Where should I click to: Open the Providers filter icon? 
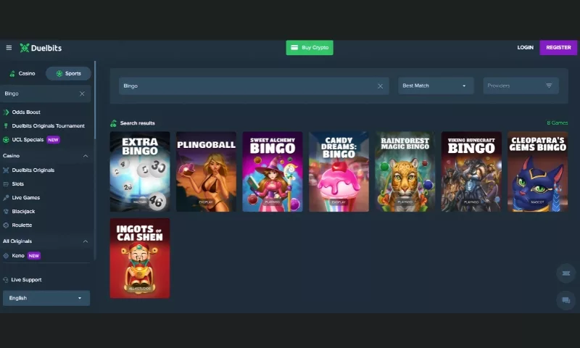549,86
